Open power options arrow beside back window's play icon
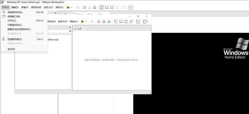This screenshot has width=249, height=114. click(72, 7)
